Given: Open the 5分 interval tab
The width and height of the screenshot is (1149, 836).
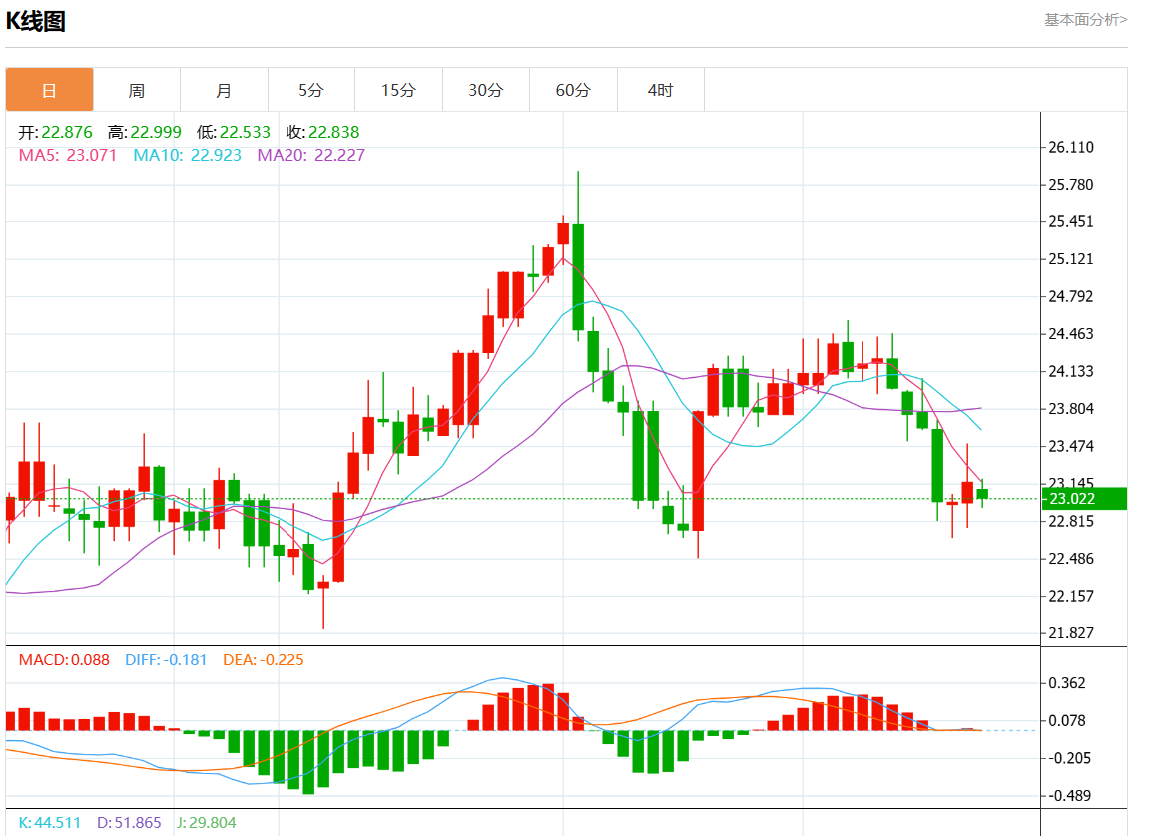Looking at the screenshot, I should click(x=311, y=90).
